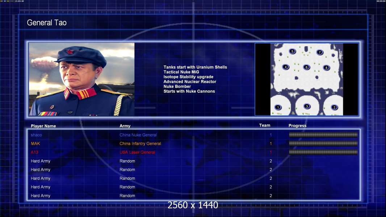This screenshot has height=217, width=386.
Task: Click A13's loading progress bar
Action: [x=323, y=152]
